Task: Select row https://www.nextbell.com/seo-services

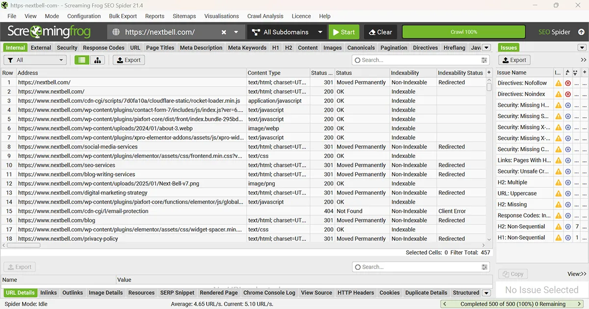Action: pyautogui.click(x=245, y=165)
